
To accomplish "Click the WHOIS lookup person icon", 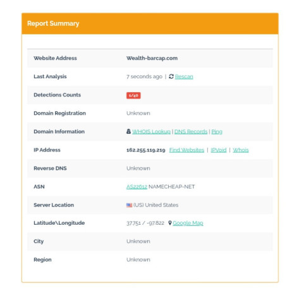I will pyautogui.click(x=128, y=131).
